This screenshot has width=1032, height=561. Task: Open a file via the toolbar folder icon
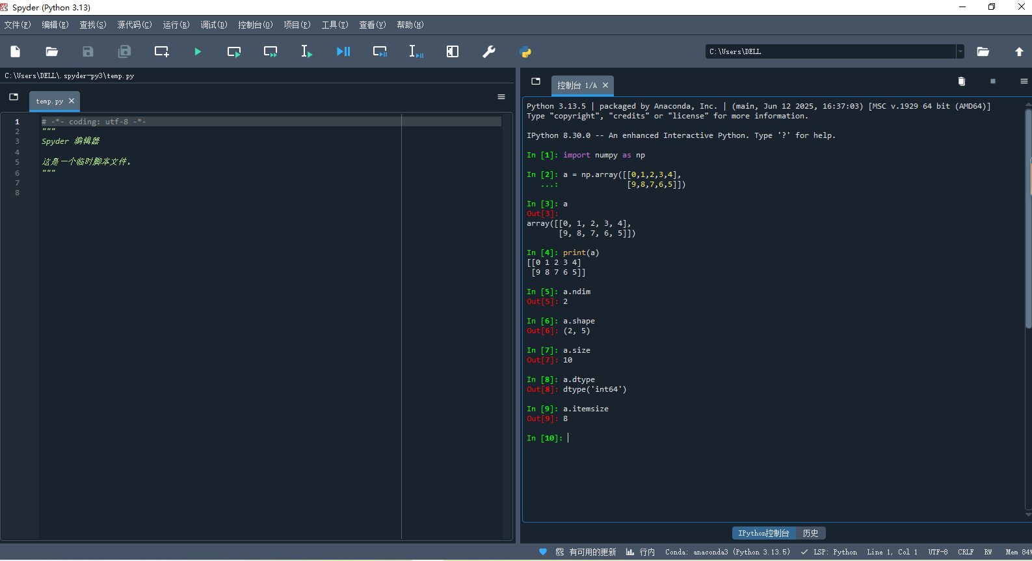(x=52, y=51)
